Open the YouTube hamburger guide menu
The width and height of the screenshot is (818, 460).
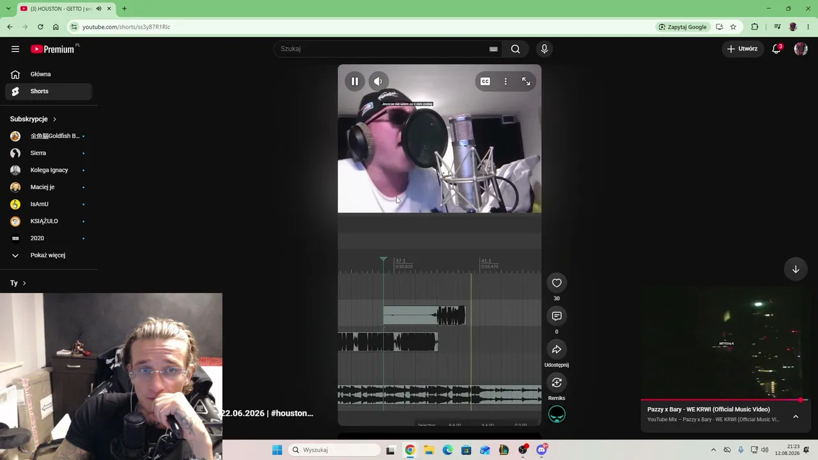click(x=15, y=49)
